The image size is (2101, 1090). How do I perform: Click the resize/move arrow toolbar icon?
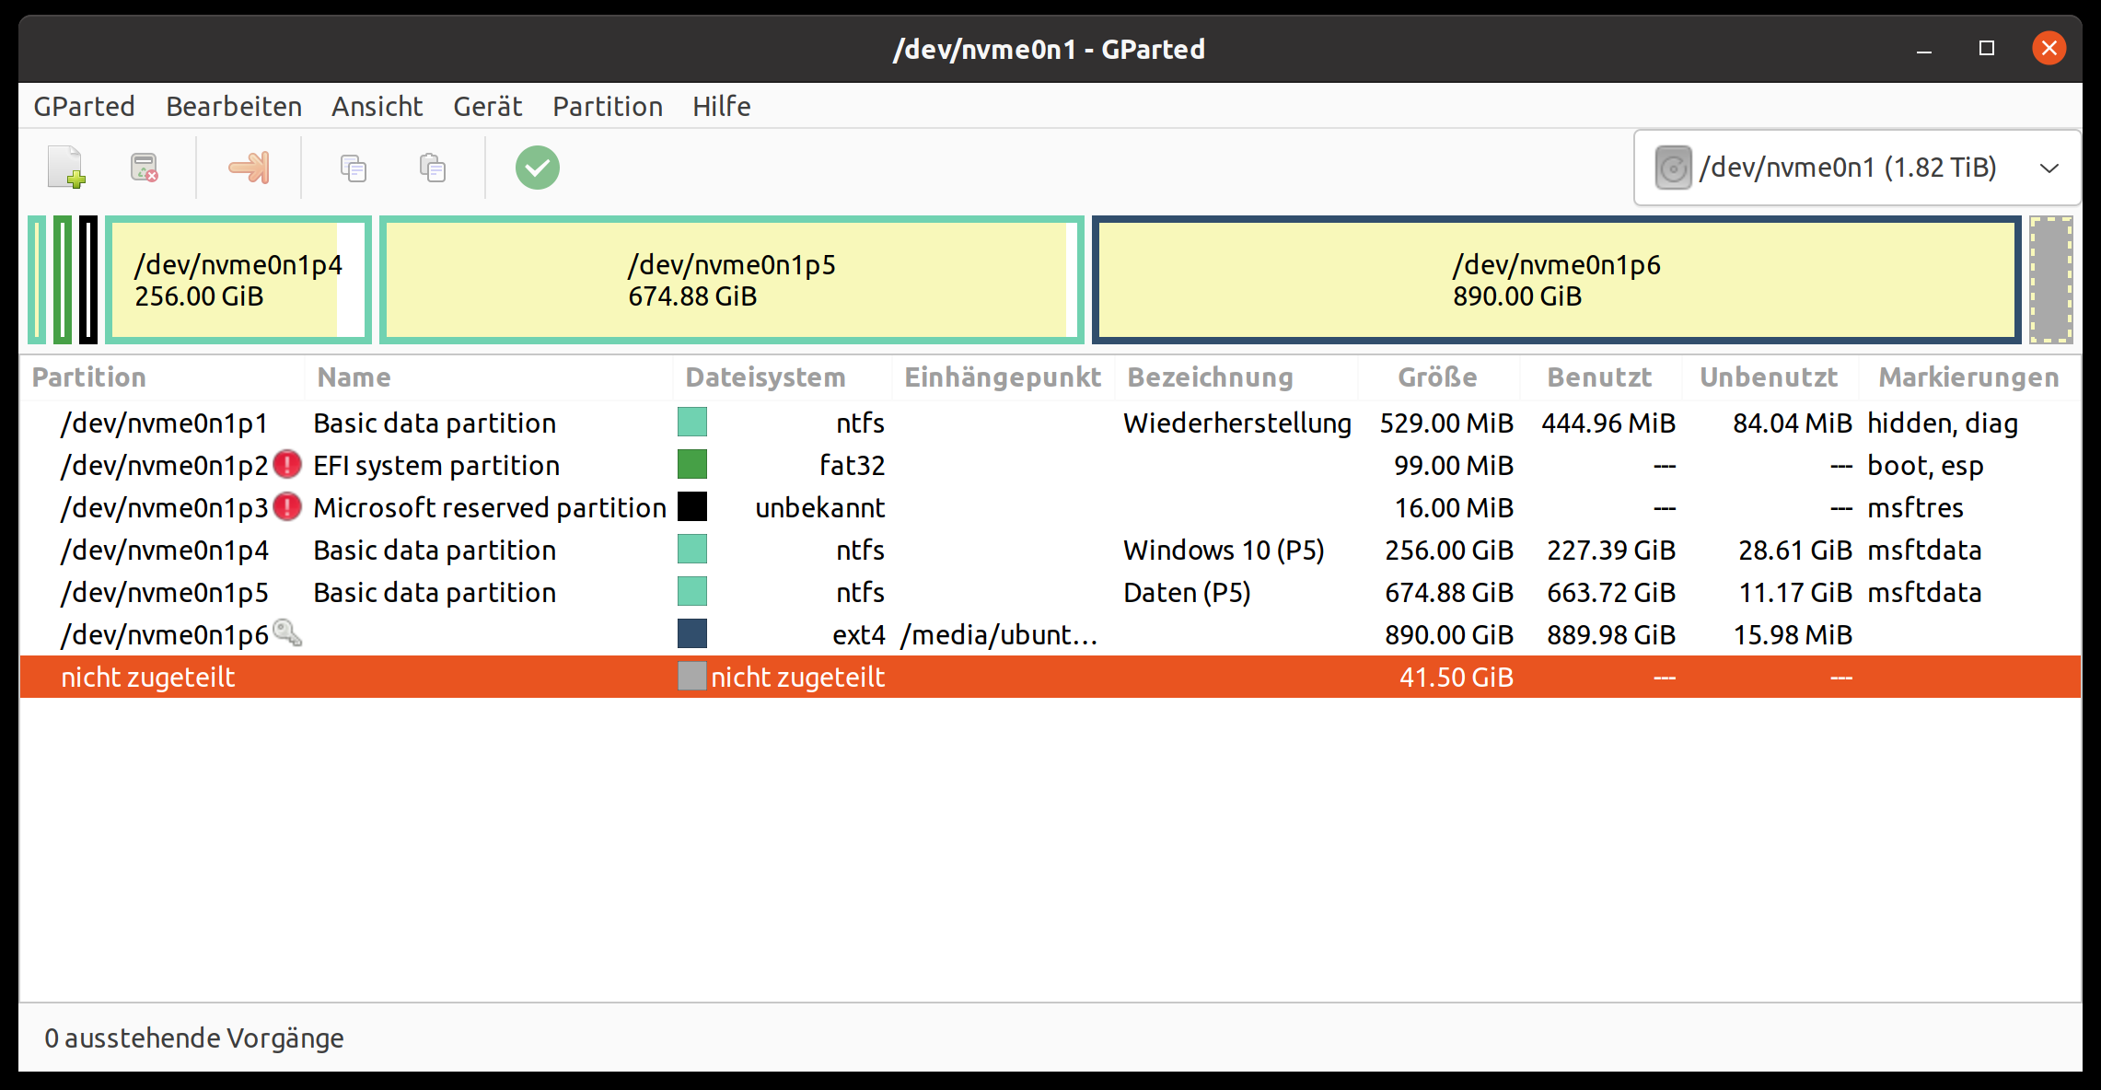(249, 168)
